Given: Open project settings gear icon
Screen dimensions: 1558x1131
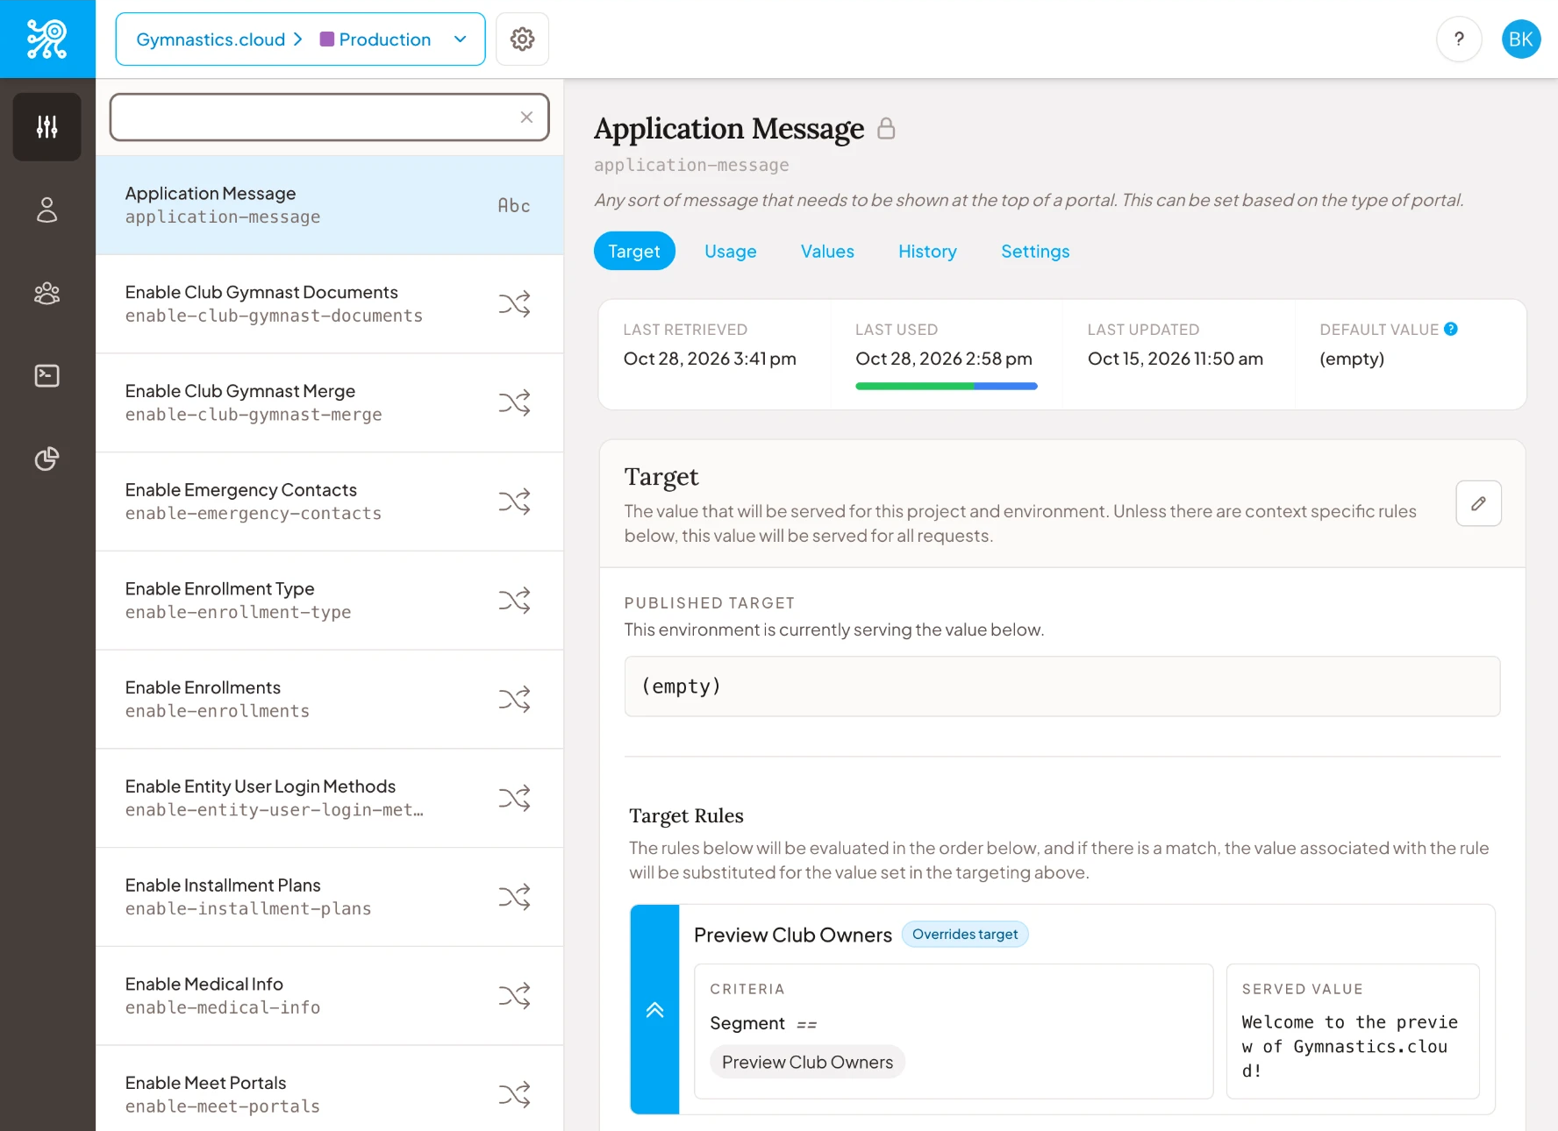Looking at the screenshot, I should (523, 39).
